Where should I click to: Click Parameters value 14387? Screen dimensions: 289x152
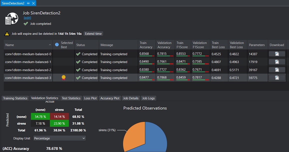(253, 54)
